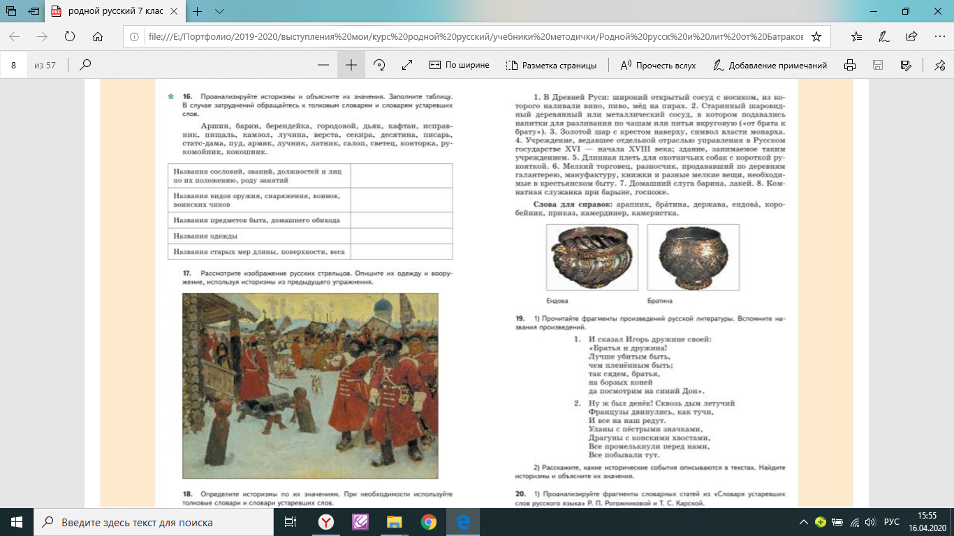Viewport: 954px width, 536px height.
Task: Open the purple notes app on taskbar
Action: coord(360,522)
